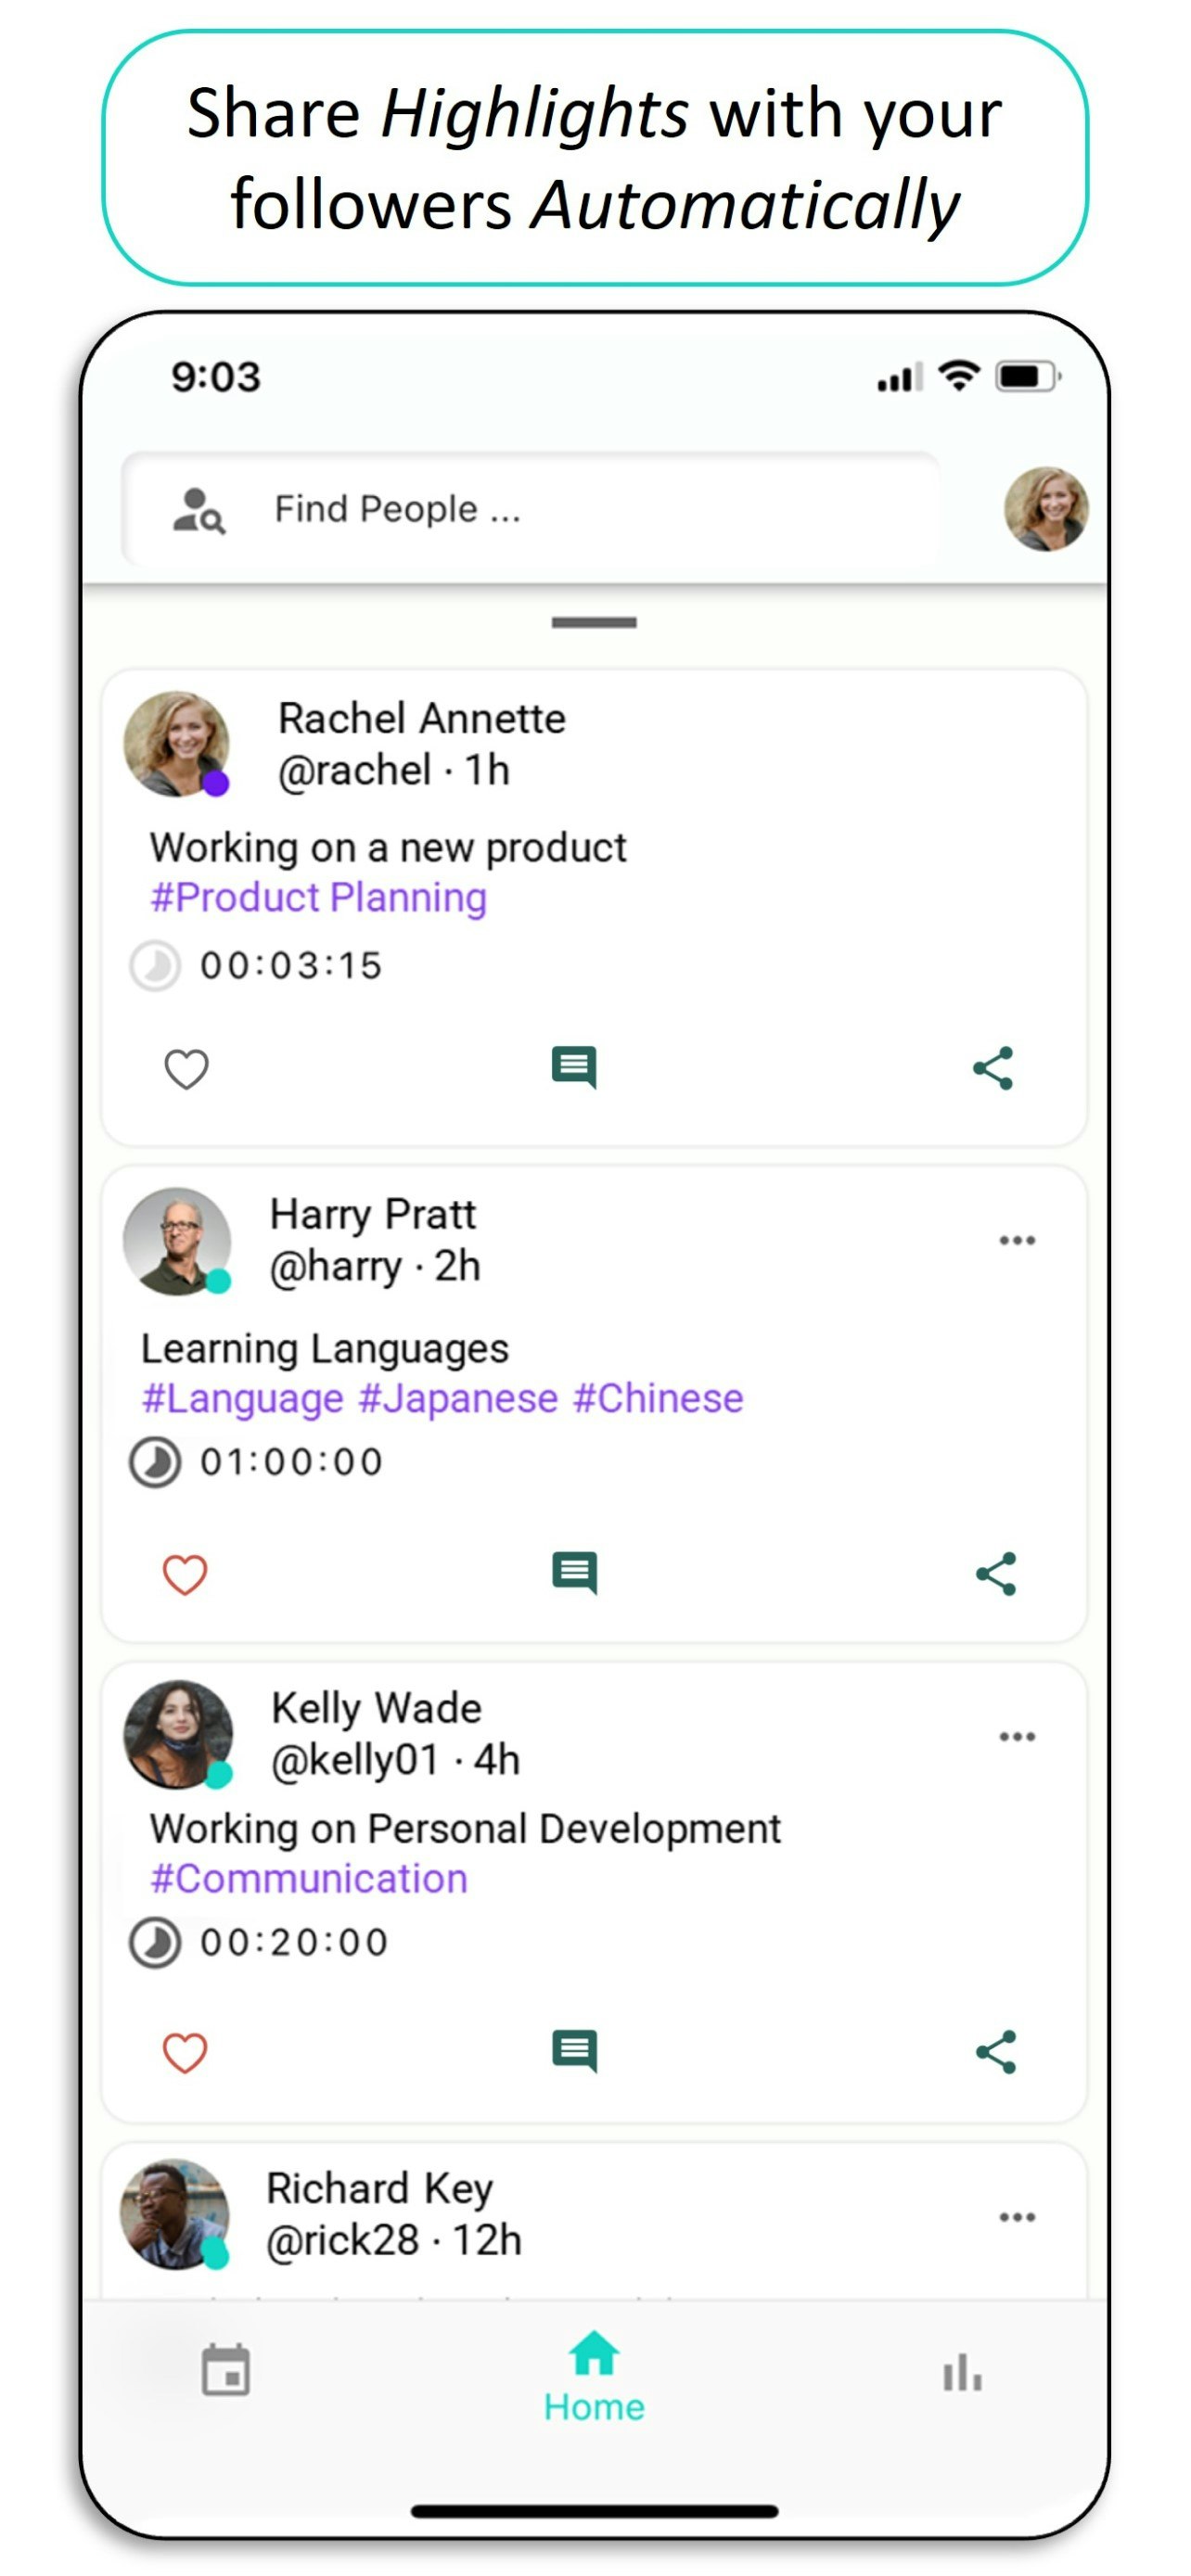Open comments on Rachel Annette's post
Screen dimensions: 1191x2576
click(574, 1067)
